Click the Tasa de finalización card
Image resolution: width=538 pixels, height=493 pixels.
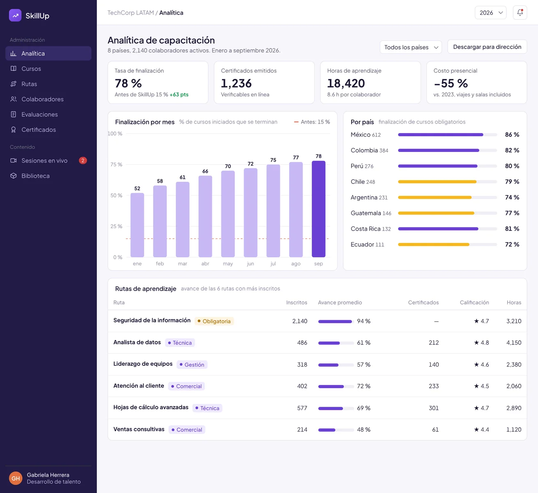coord(158,83)
